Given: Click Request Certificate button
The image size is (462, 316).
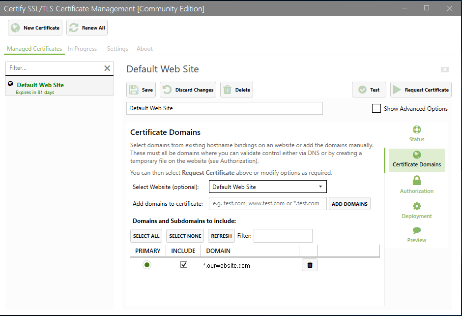Looking at the screenshot, I should point(421,90).
